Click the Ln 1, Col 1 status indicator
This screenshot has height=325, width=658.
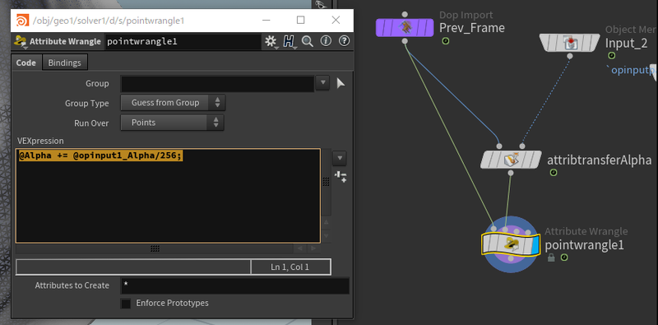point(290,267)
